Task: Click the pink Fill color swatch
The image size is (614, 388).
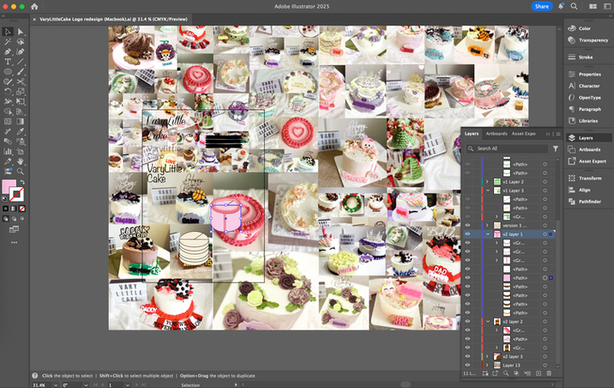Action: tap(9, 186)
